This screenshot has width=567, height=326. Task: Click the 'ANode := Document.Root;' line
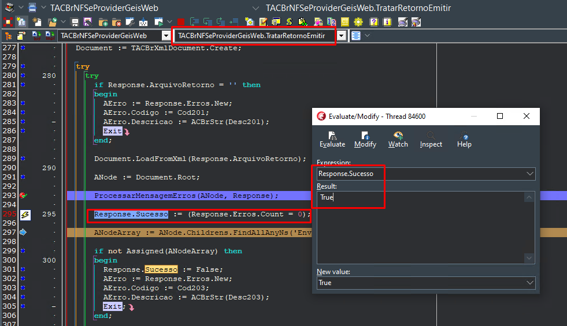tap(147, 177)
